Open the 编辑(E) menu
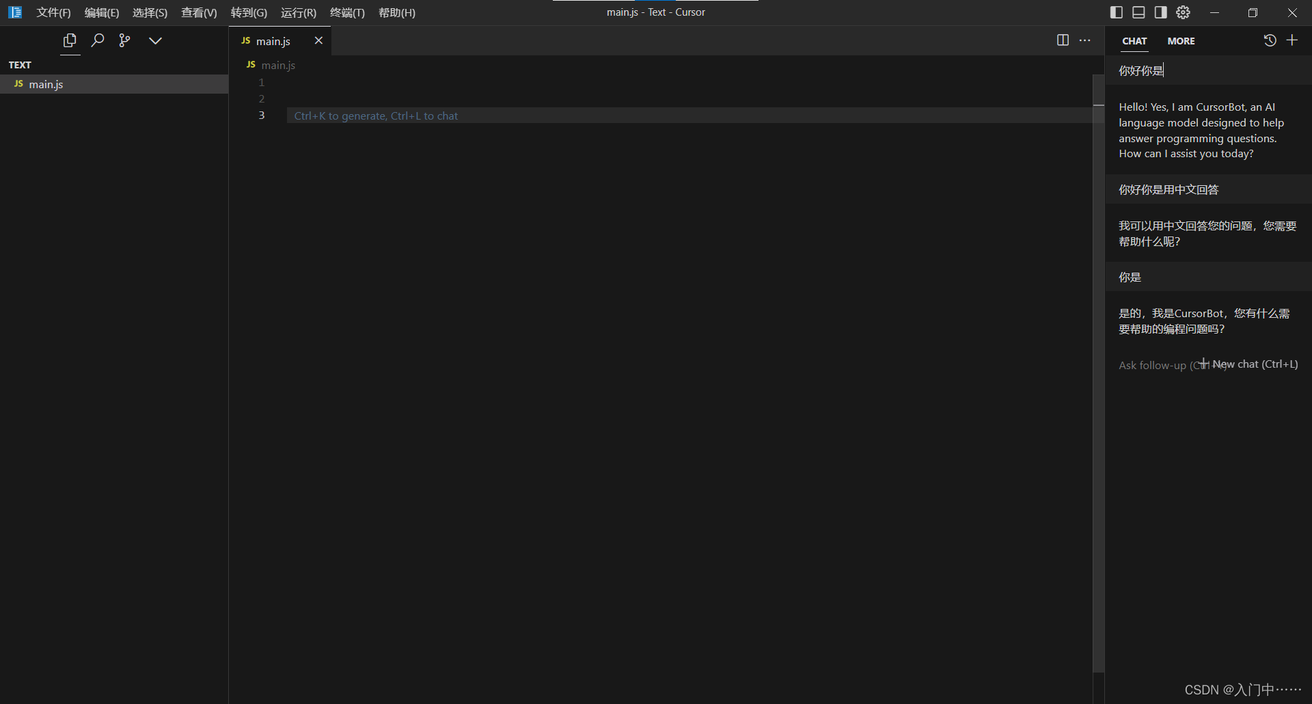This screenshot has width=1312, height=704. [102, 12]
